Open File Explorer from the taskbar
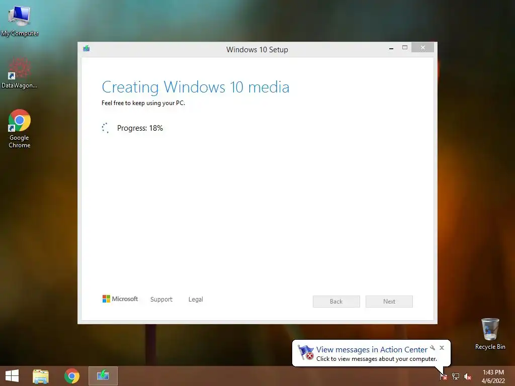This screenshot has width=515, height=386. [x=41, y=376]
